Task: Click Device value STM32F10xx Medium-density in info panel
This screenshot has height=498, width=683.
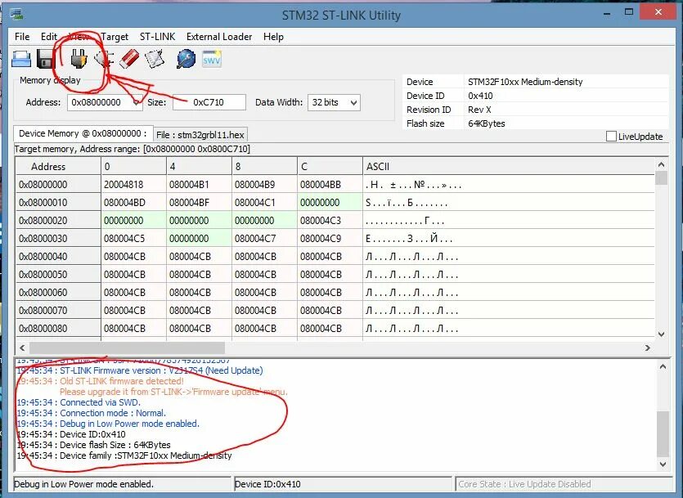Action: point(525,82)
